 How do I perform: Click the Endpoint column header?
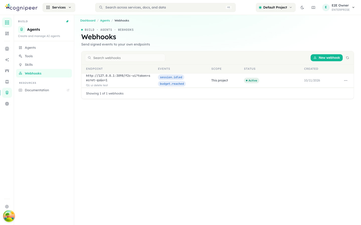(94, 69)
